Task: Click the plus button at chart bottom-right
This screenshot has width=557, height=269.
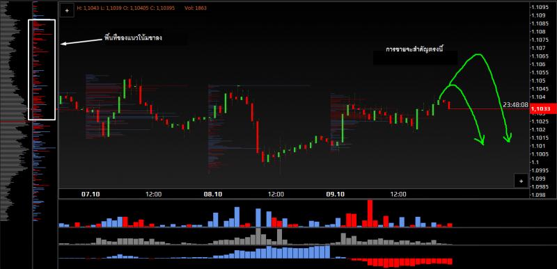Action: click(x=521, y=181)
